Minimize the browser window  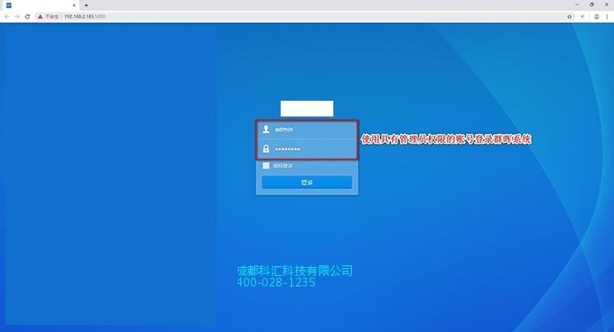tap(577, 4)
